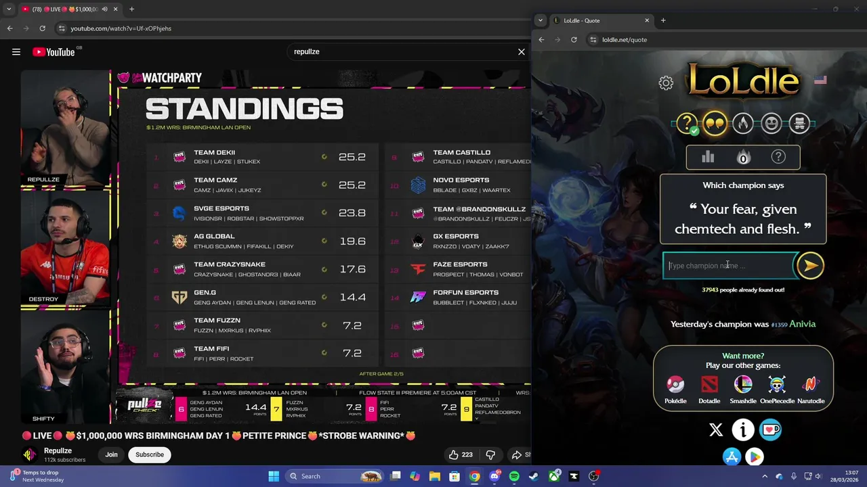This screenshot has height=487, width=867.
Task: Join the Repullze channel membership
Action: (x=112, y=455)
